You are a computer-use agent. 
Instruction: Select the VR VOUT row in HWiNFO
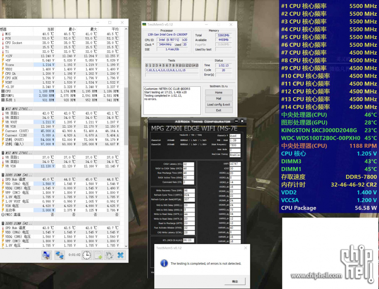pos(60,122)
